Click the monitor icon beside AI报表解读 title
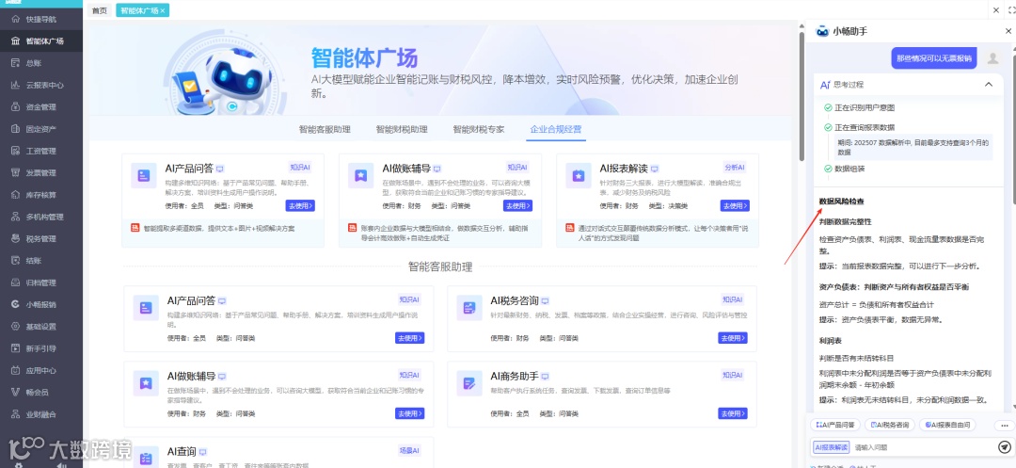1016x468 pixels. pyautogui.click(x=655, y=169)
